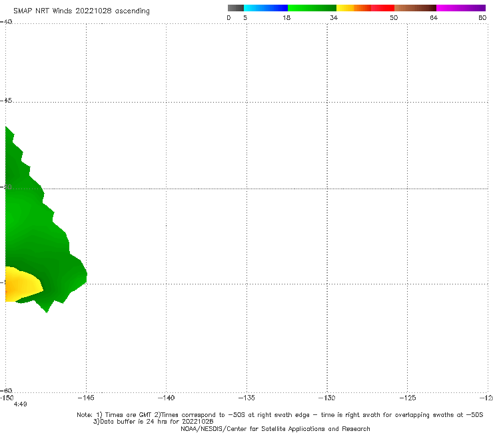Click the longitude label '-135'
The width and height of the screenshot is (493, 433).
(246, 398)
